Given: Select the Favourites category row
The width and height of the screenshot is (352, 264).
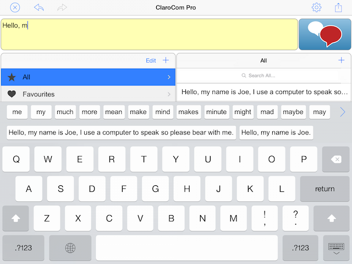Looking at the screenshot, I should click(88, 94).
